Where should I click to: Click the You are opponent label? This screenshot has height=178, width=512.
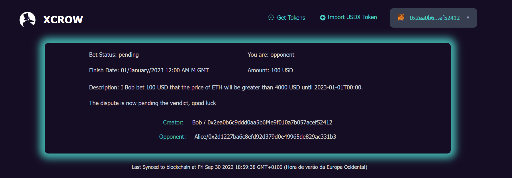pos(271,55)
